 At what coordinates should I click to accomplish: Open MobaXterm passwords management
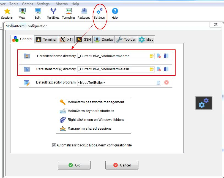[96, 102]
